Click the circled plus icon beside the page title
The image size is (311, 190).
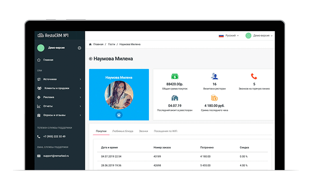(x=91, y=59)
